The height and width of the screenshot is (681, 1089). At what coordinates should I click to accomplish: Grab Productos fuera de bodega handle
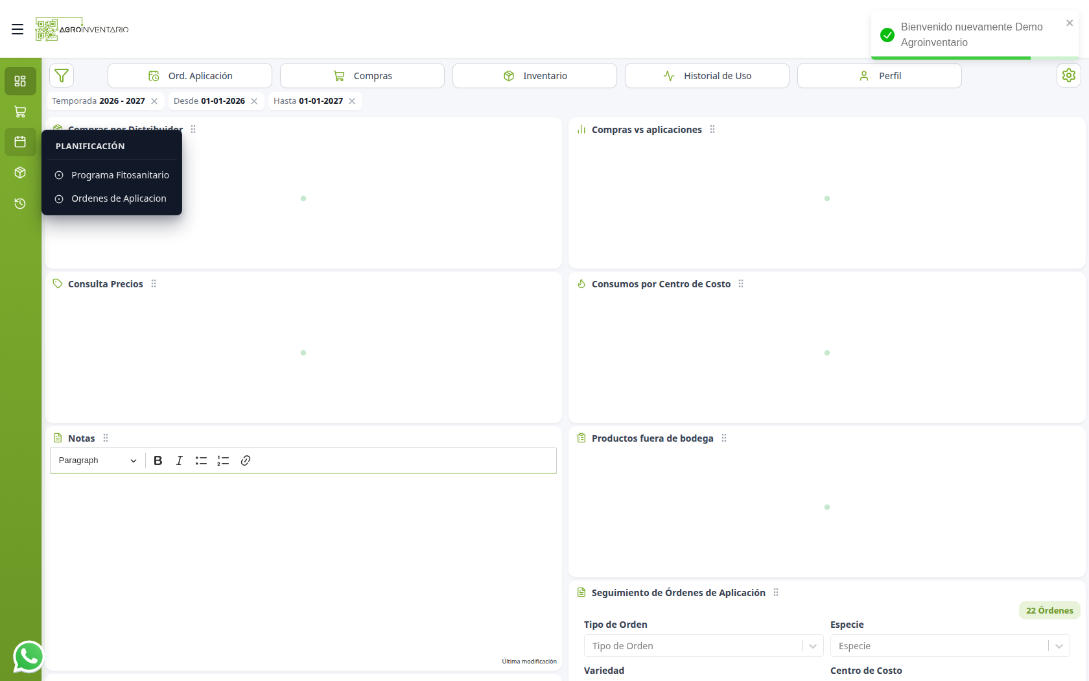point(724,438)
